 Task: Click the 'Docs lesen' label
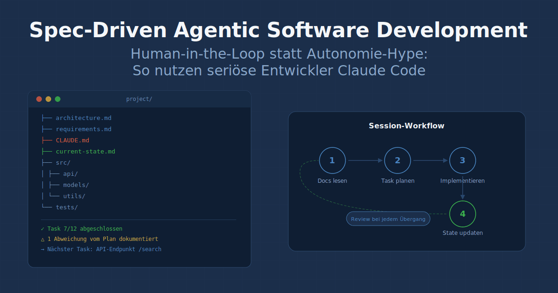click(x=332, y=181)
